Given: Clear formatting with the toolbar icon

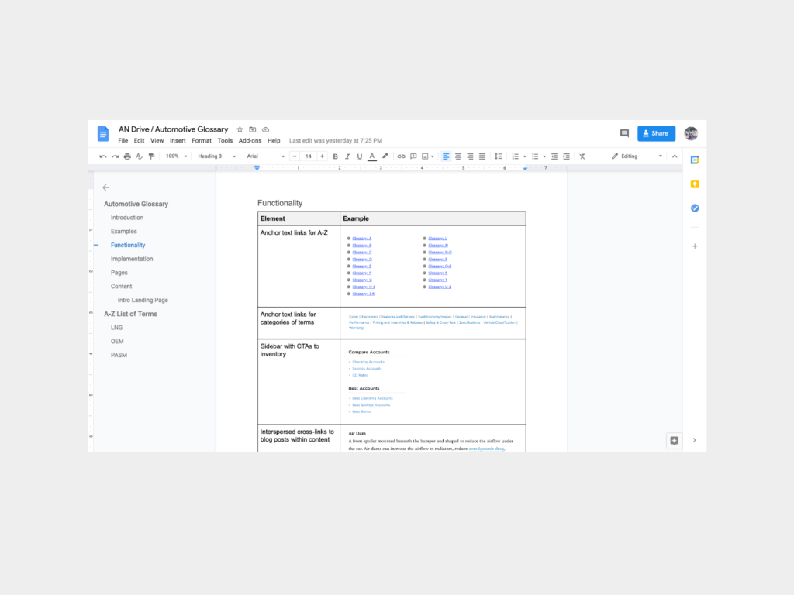Looking at the screenshot, I should [x=582, y=156].
